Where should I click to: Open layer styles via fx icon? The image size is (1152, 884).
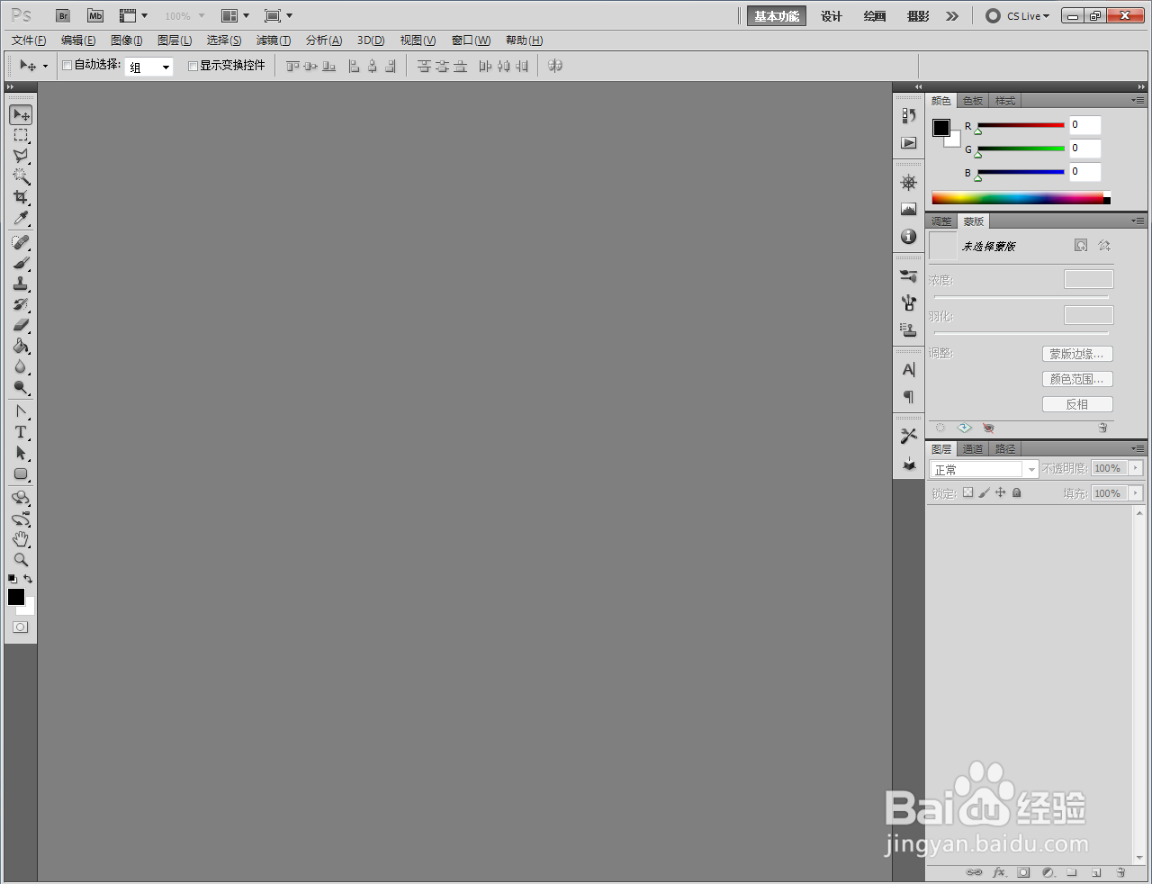(x=999, y=872)
